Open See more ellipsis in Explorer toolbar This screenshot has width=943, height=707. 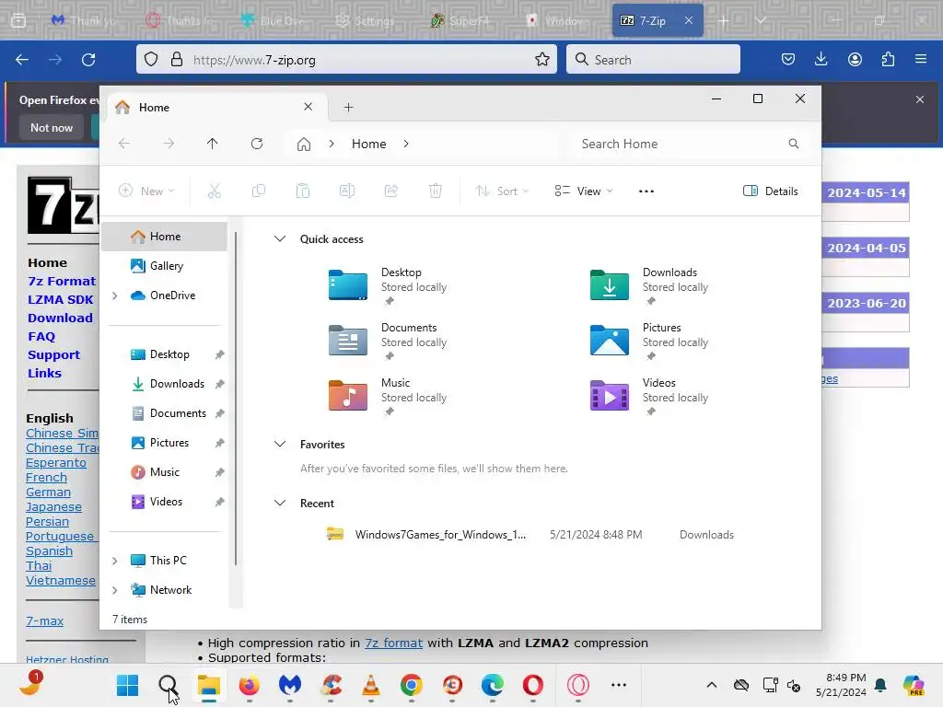coord(646,191)
